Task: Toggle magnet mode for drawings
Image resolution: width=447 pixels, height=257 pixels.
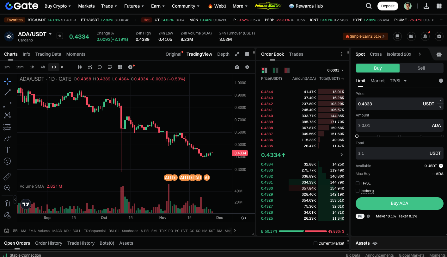Action: pos(7,203)
